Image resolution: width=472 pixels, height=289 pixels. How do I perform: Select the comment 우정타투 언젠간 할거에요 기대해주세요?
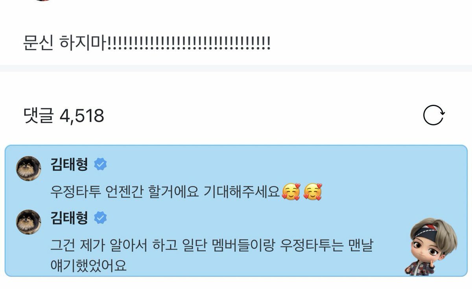[x=165, y=192]
